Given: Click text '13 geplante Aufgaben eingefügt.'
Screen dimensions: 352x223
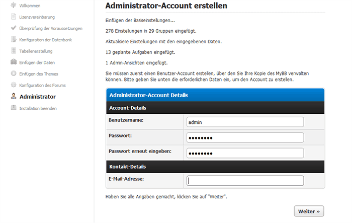Looking at the screenshot, I should click(x=140, y=52).
